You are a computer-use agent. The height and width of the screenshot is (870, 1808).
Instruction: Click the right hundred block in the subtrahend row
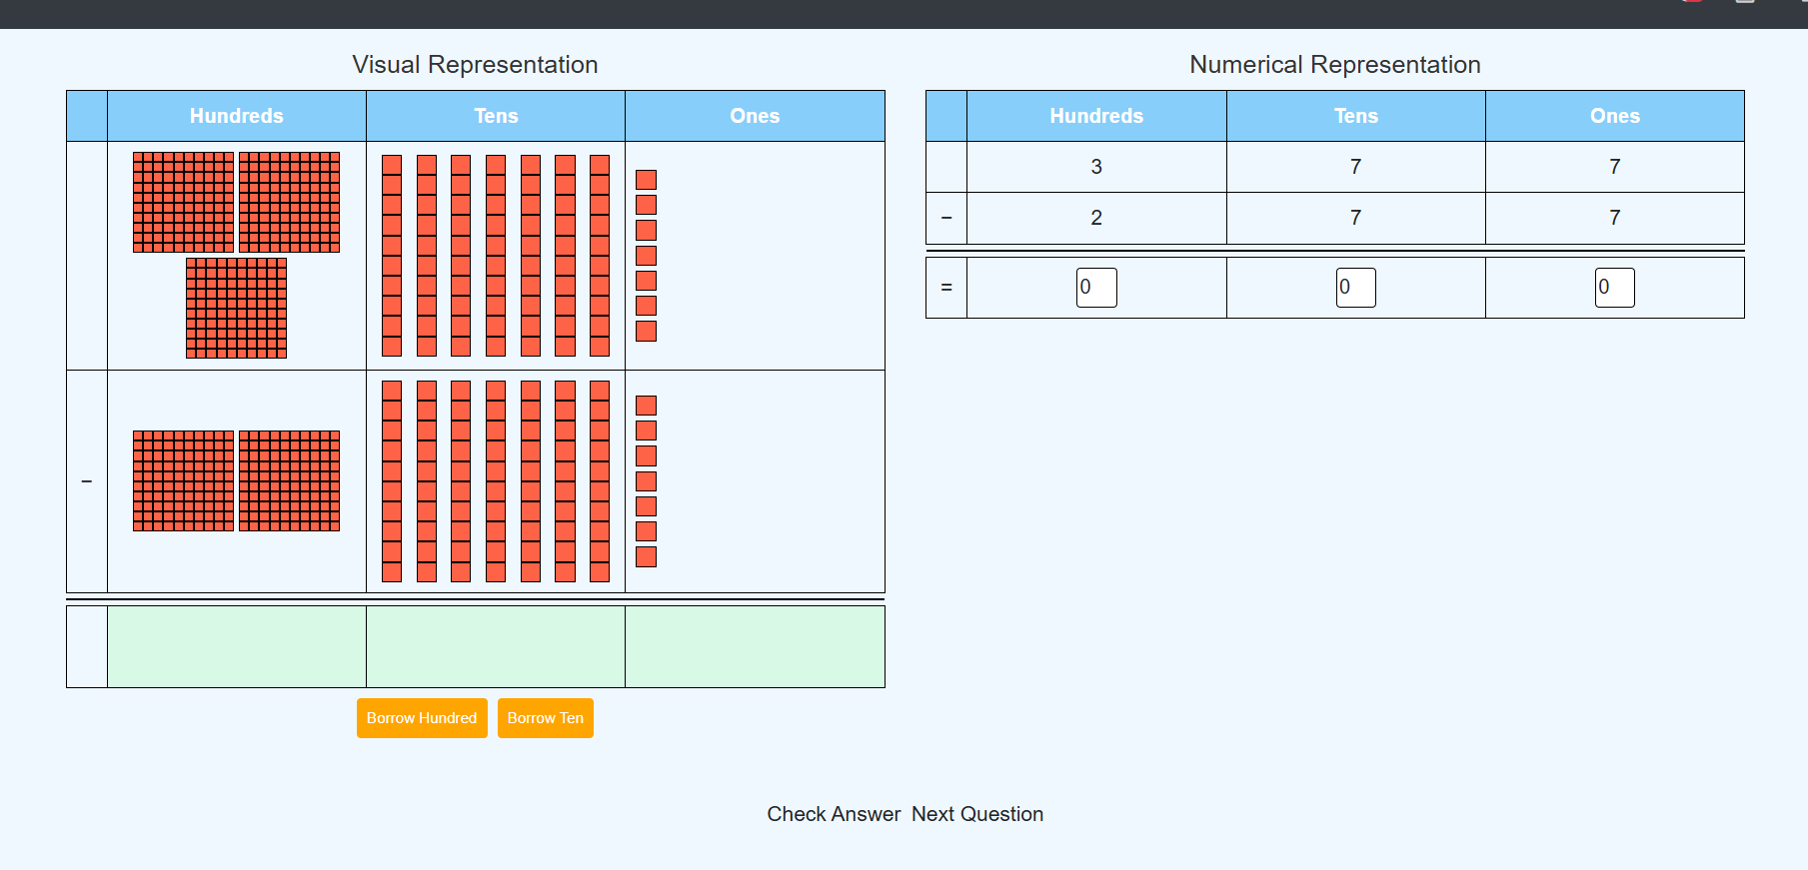[289, 481]
